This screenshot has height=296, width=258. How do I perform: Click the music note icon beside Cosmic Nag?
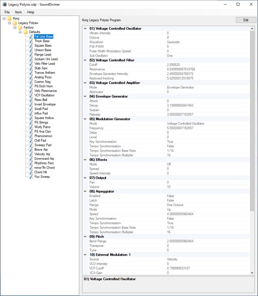pos(31,82)
